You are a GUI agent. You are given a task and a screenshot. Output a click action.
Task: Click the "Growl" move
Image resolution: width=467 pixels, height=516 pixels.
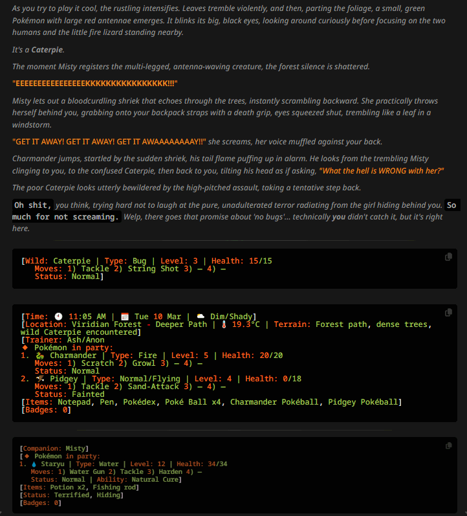click(144, 363)
